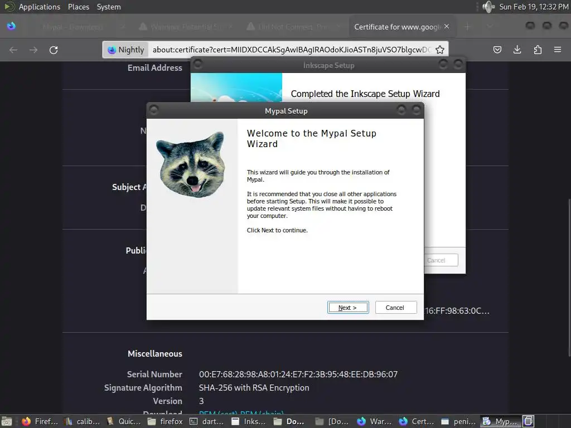Viewport: 571px width, 428px height.
Task: Open the Downloads panel
Action: pyautogui.click(x=517, y=50)
